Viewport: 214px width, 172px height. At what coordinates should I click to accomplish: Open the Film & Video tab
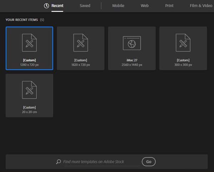201,6
